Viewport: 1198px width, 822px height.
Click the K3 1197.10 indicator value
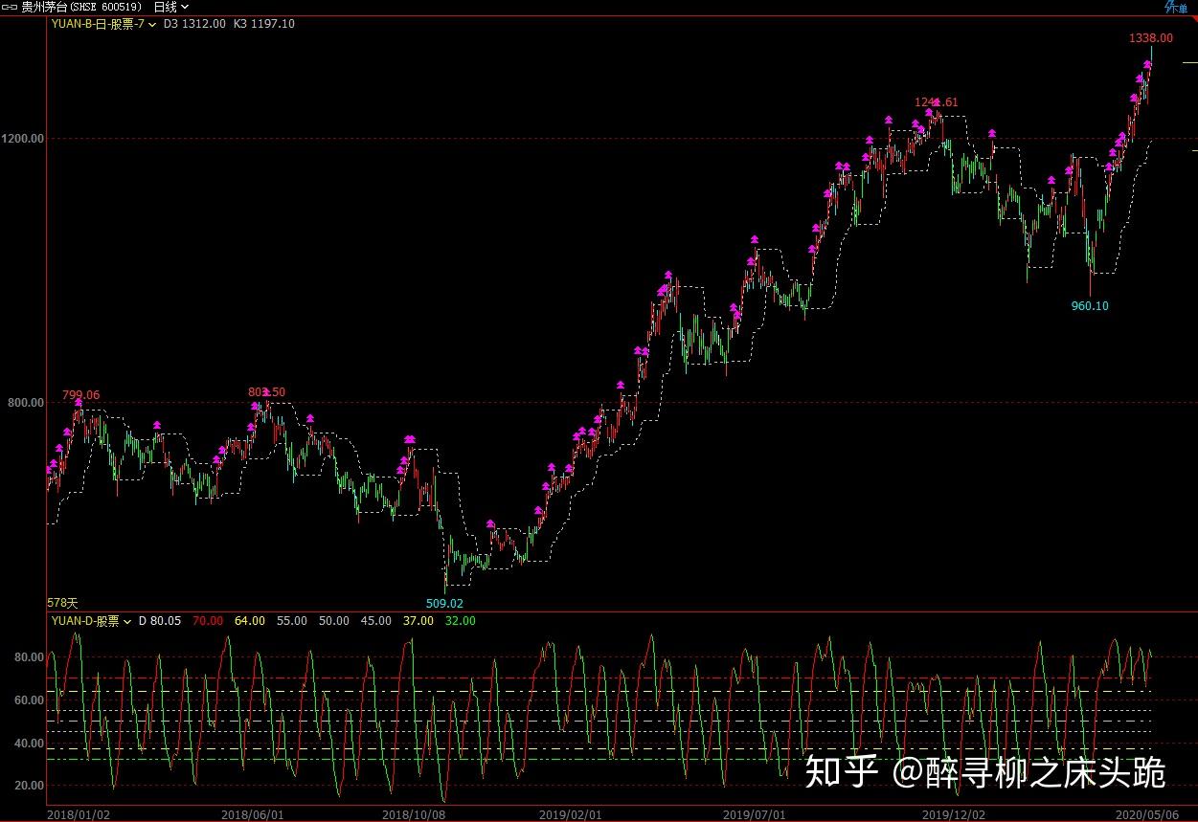click(x=264, y=24)
